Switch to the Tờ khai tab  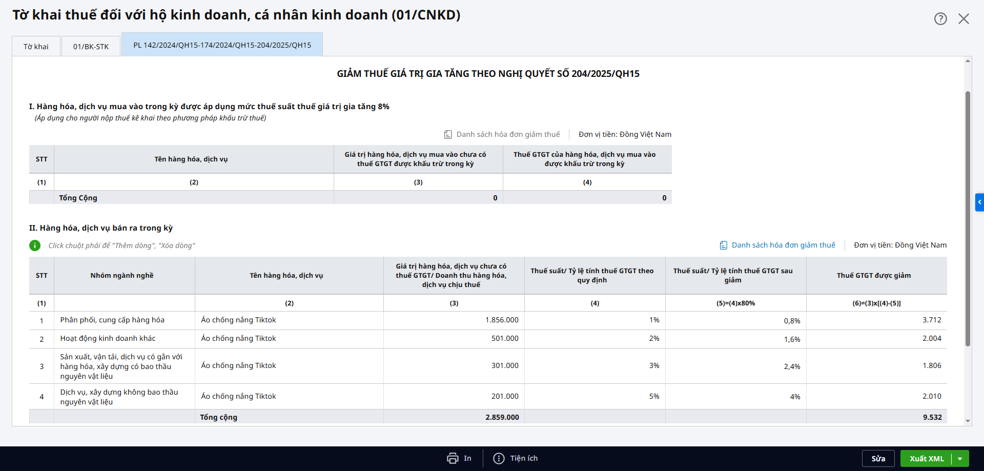pos(36,47)
